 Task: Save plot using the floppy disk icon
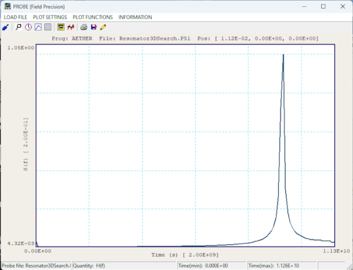click(94, 27)
